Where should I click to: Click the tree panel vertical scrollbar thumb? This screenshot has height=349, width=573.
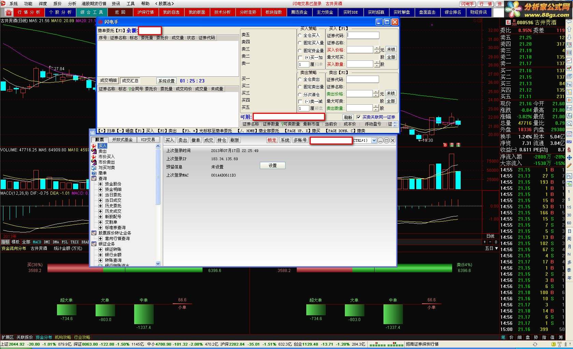coord(158,177)
